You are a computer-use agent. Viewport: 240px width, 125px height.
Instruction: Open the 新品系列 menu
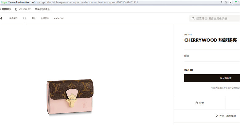tap(13, 18)
